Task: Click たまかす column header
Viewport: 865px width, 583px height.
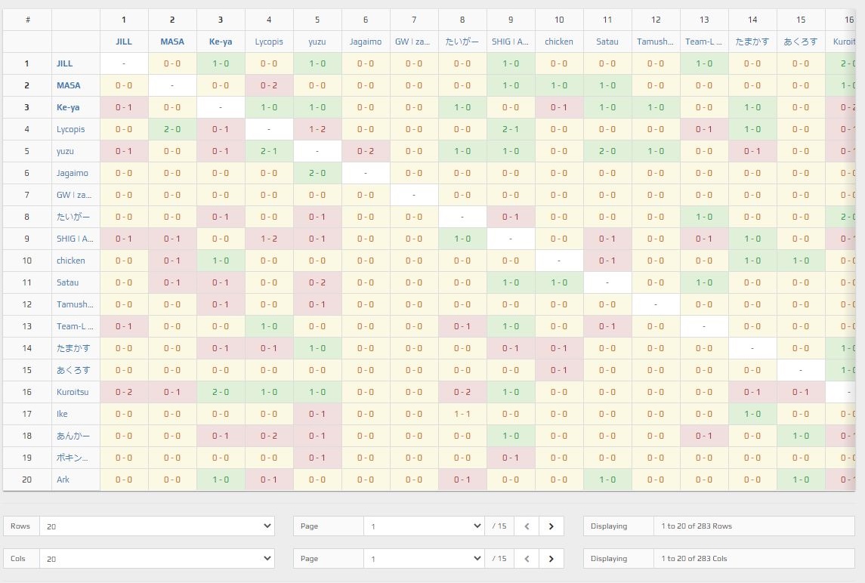Action: 752,42
